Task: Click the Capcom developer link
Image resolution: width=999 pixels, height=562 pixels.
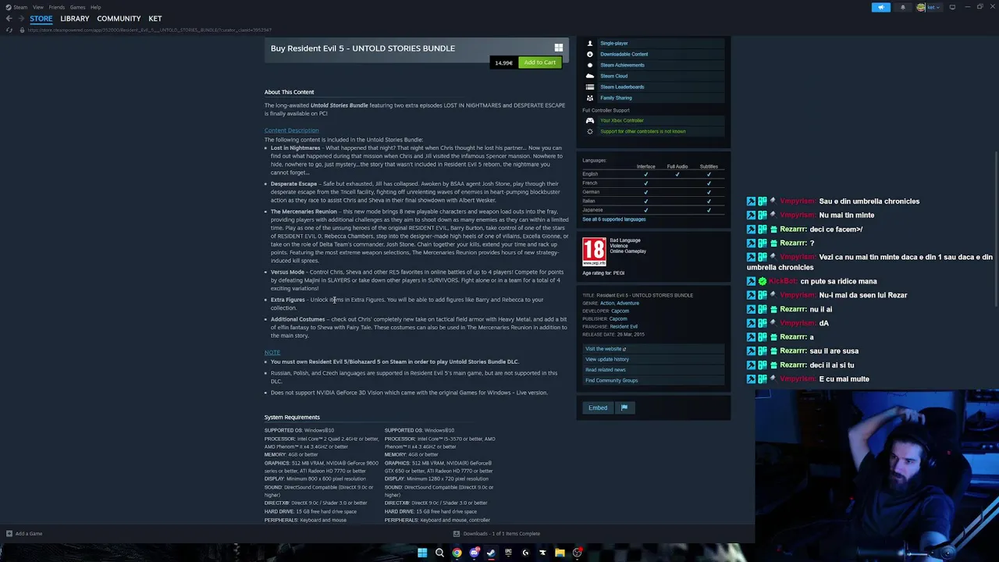Action: tap(620, 311)
